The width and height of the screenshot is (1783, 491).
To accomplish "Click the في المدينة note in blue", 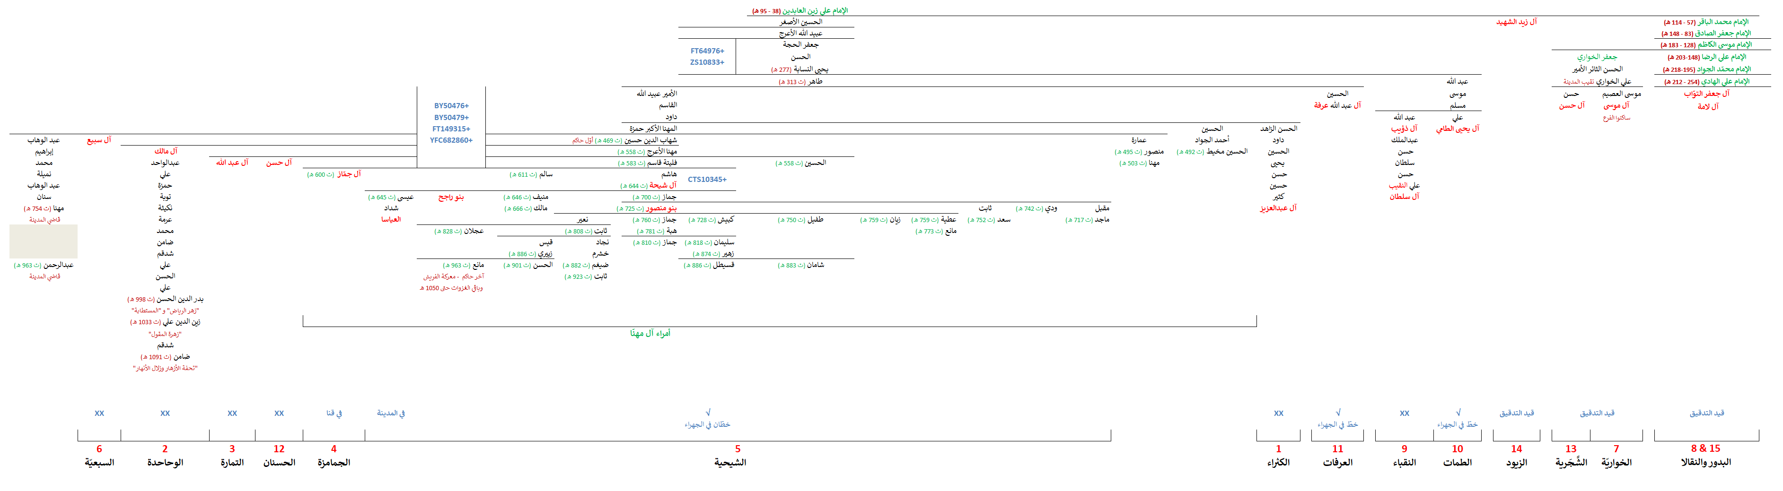I will pos(390,413).
